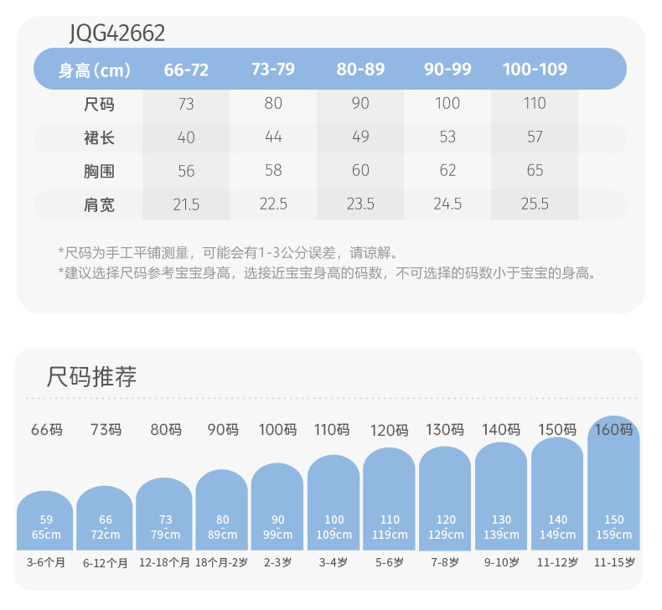Click the 150码 size label
662x610 pixels.
coord(557,430)
